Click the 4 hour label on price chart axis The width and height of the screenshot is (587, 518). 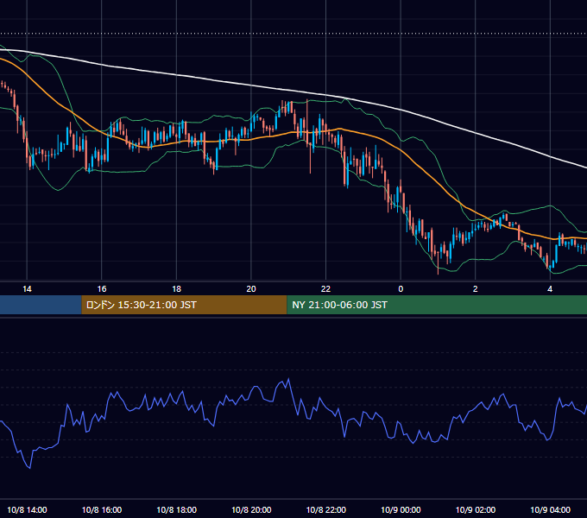pyautogui.click(x=550, y=289)
